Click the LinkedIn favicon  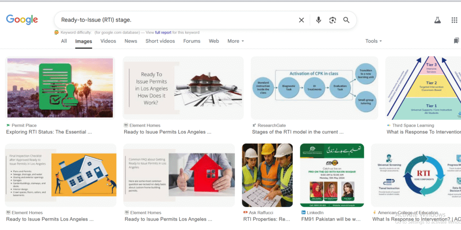[303, 212]
